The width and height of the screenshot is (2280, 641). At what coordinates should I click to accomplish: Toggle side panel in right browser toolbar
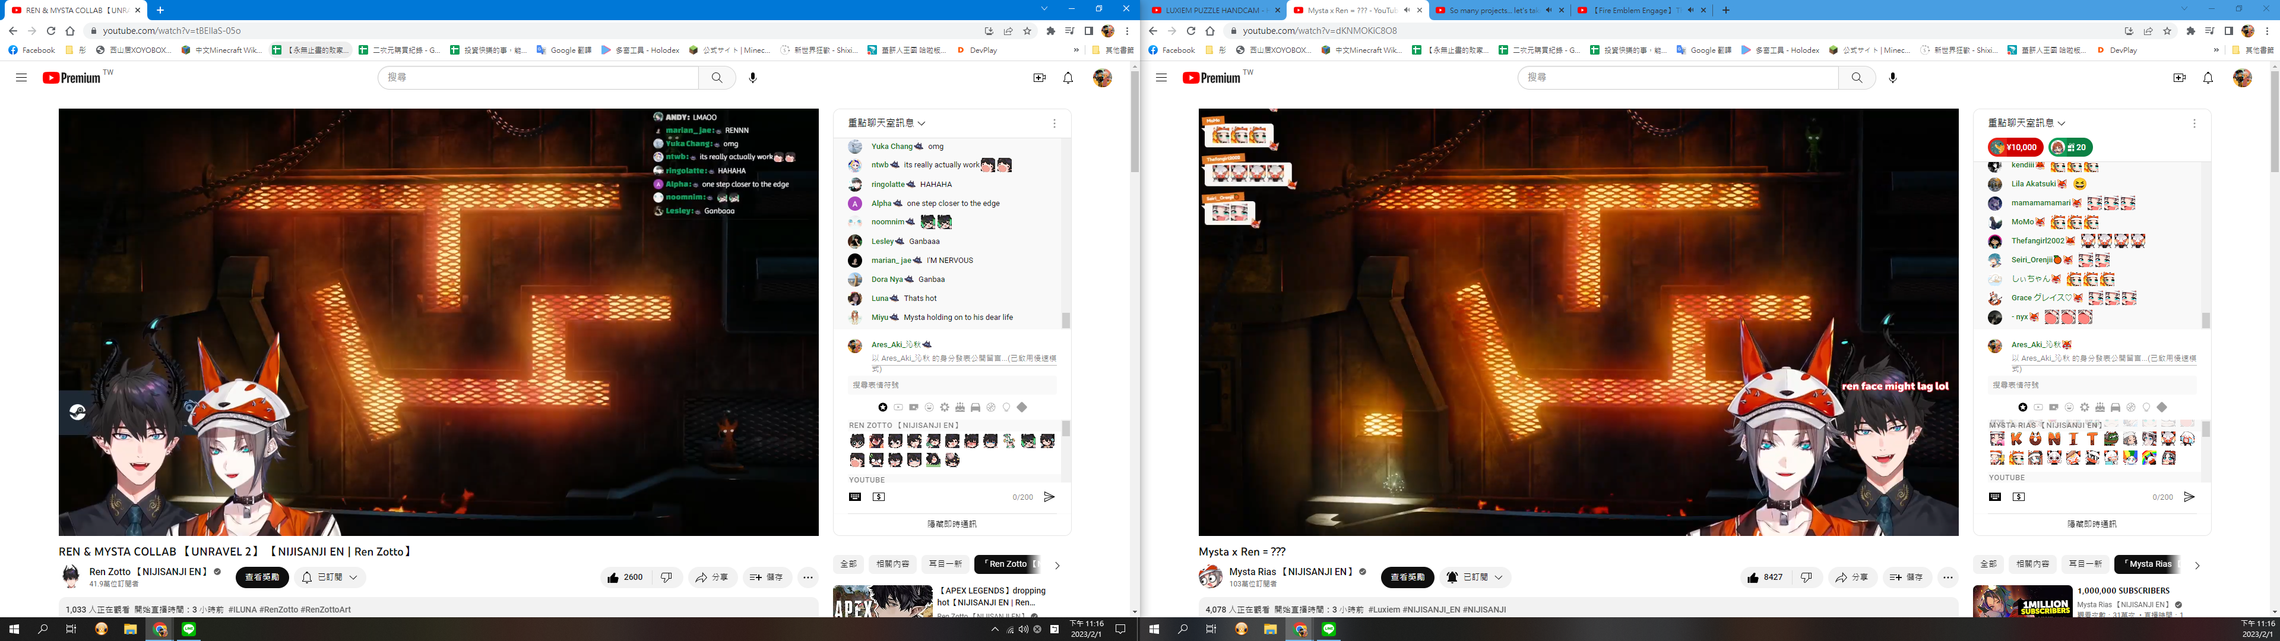click(x=2229, y=31)
